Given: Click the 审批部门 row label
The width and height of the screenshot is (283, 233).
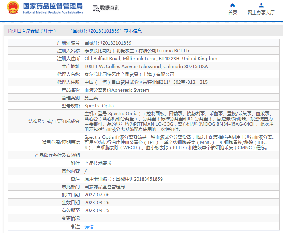Looking at the screenshot, I should pyautogui.click(x=71, y=187).
